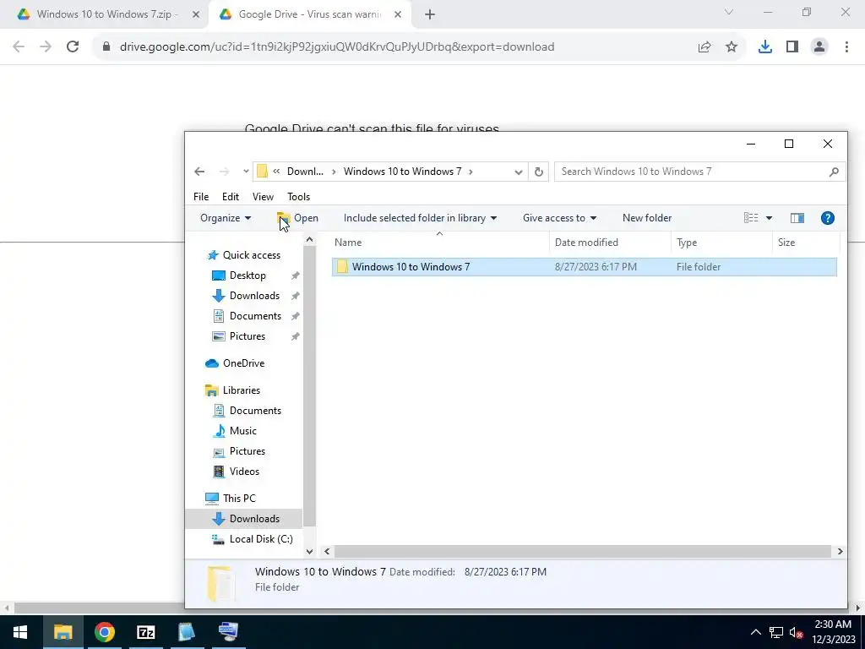
Task: Expand the Give access to dropdown
Action: point(559,218)
